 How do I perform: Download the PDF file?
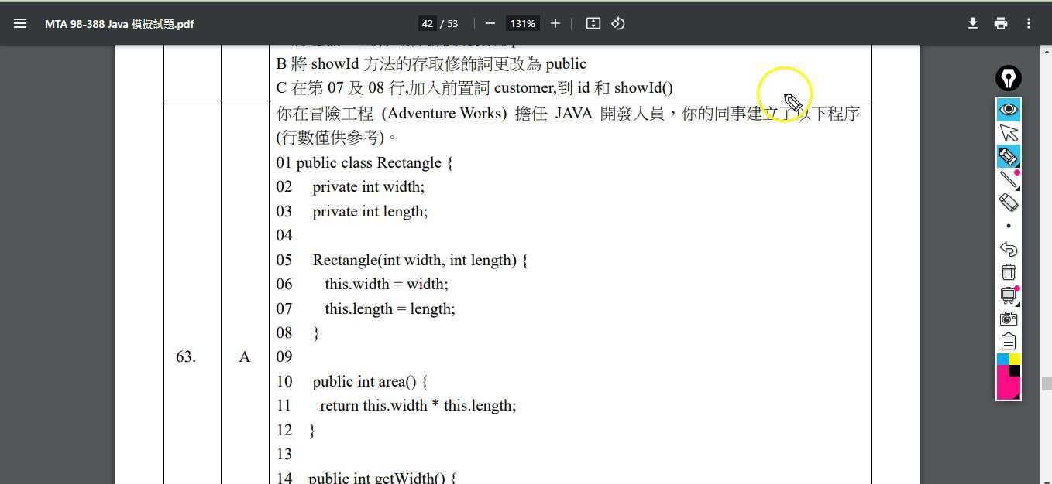973,24
